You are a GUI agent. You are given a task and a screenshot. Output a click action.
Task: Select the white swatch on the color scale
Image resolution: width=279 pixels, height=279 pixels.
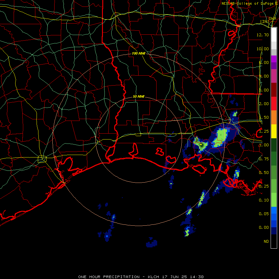click(274, 35)
